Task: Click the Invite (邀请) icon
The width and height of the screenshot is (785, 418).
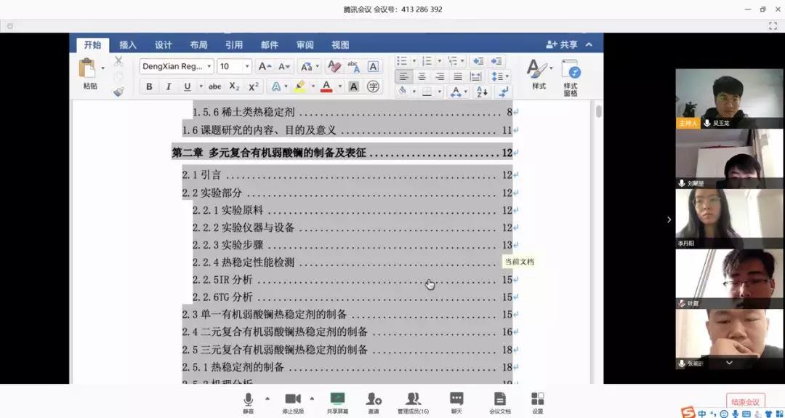Action: point(374,401)
